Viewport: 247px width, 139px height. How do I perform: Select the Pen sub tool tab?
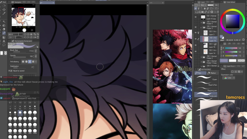click(200, 73)
